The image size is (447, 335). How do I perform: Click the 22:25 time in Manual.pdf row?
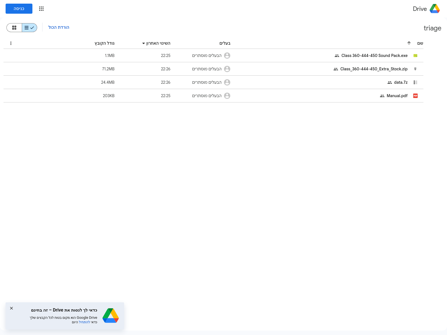[x=166, y=96]
